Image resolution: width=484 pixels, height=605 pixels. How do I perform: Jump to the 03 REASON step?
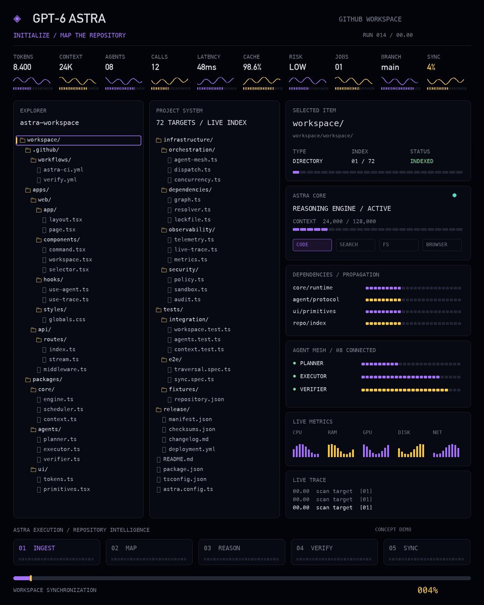242,552
